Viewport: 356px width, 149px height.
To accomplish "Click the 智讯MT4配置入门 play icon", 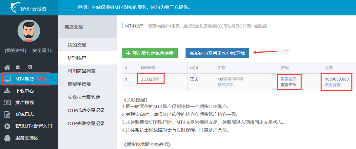I will (x=7, y=126).
